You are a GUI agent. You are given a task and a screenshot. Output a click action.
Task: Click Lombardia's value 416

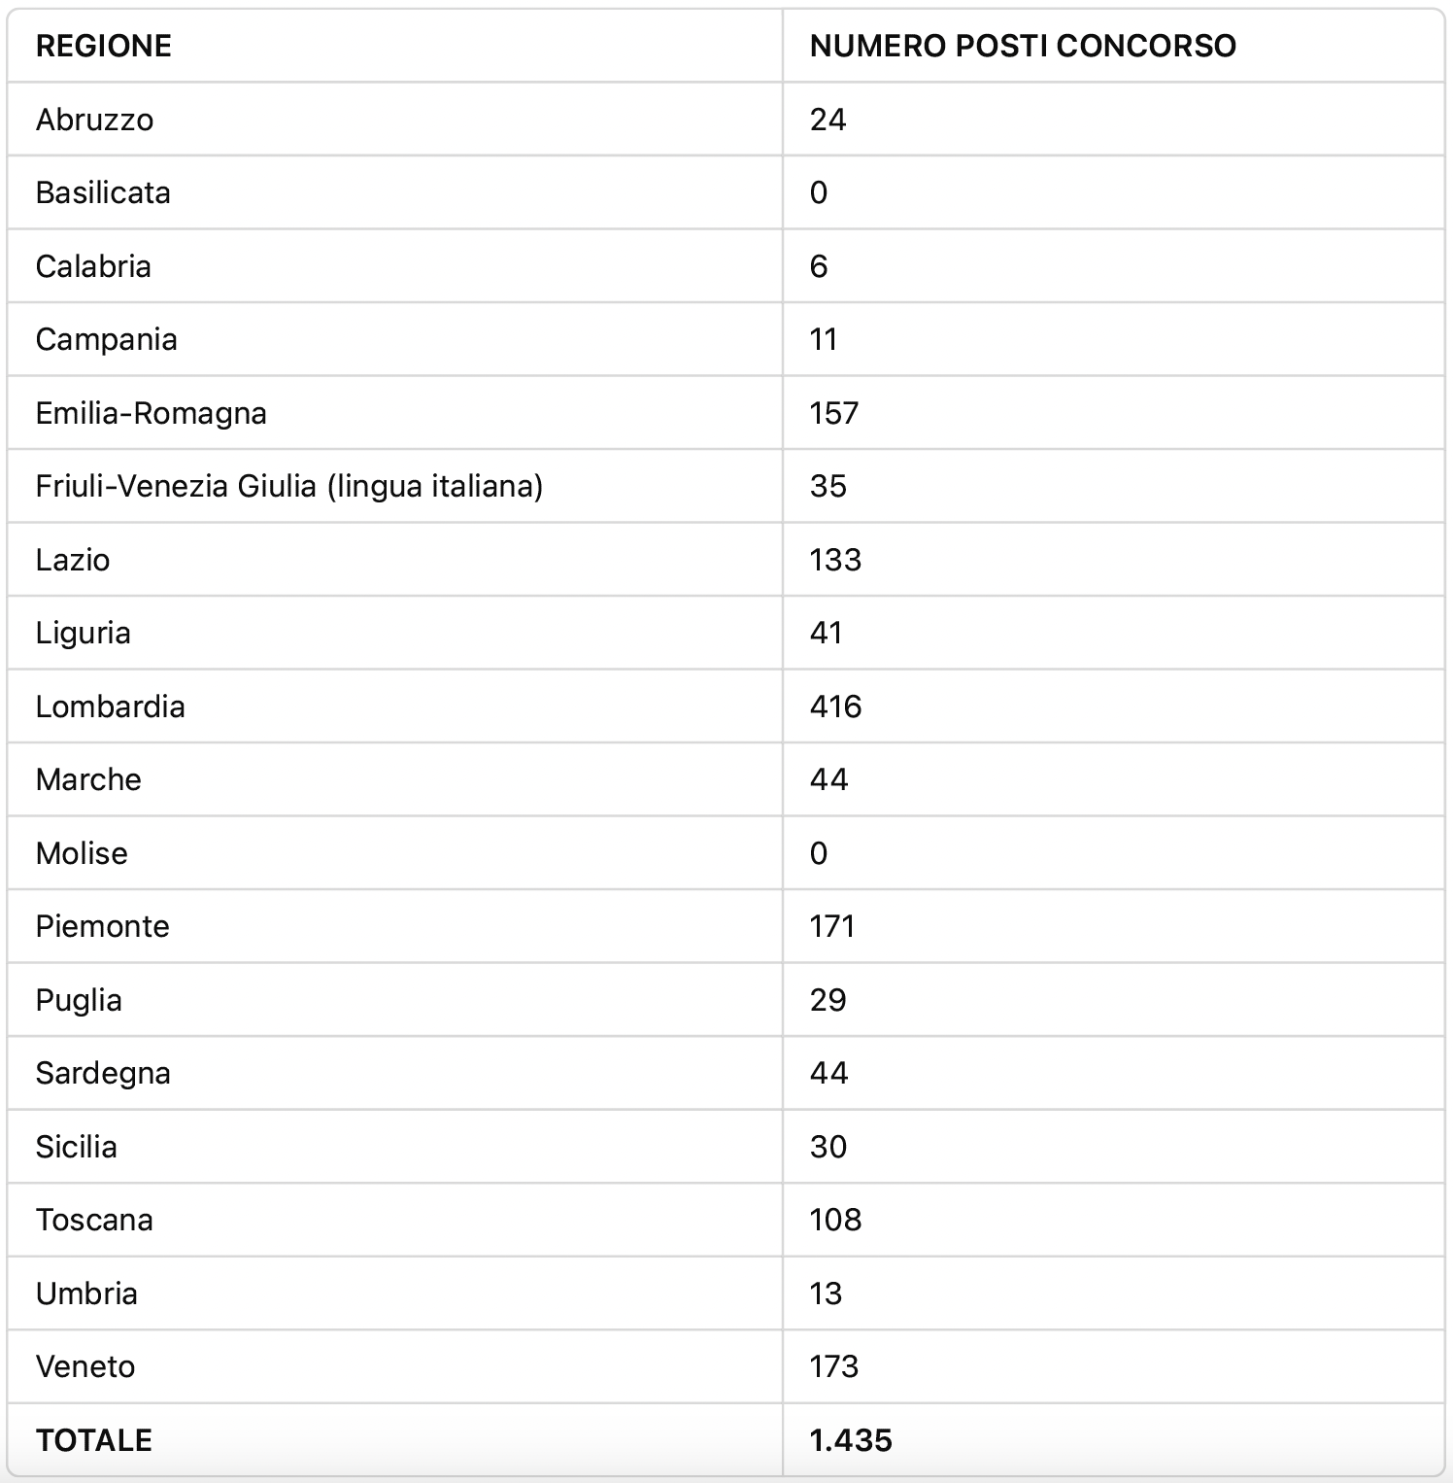tap(835, 707)
